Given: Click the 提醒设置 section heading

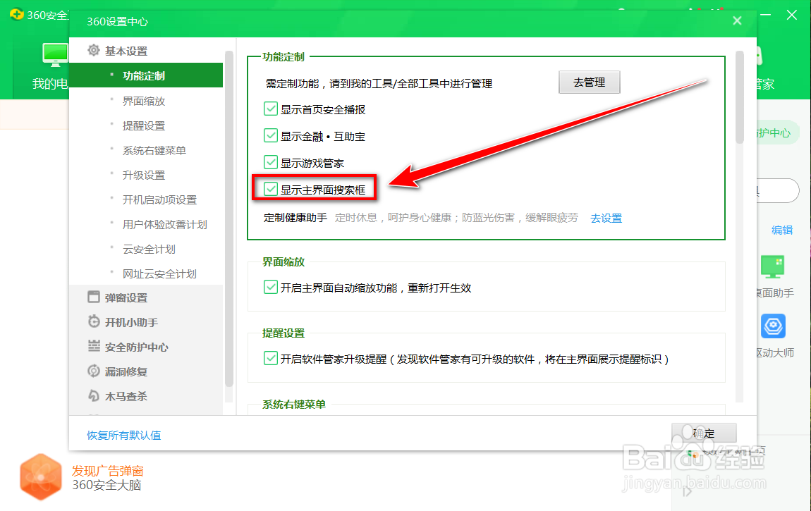Looking at the screenshot, I should (283, 333).
